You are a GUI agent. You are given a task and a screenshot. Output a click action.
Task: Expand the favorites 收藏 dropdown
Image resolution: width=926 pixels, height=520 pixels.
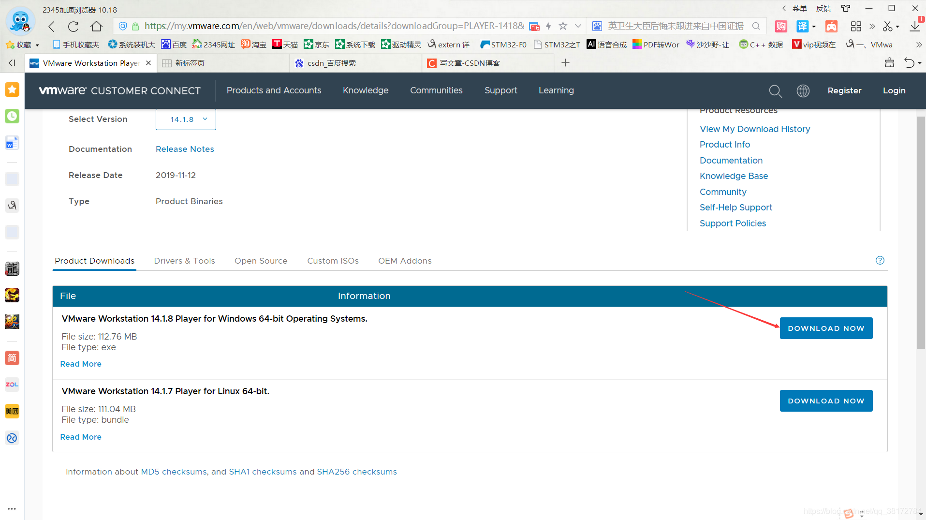(37, 45)
